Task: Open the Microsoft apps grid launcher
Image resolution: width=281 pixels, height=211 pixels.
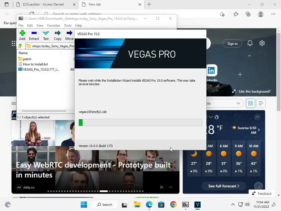Action: (14, 43)
